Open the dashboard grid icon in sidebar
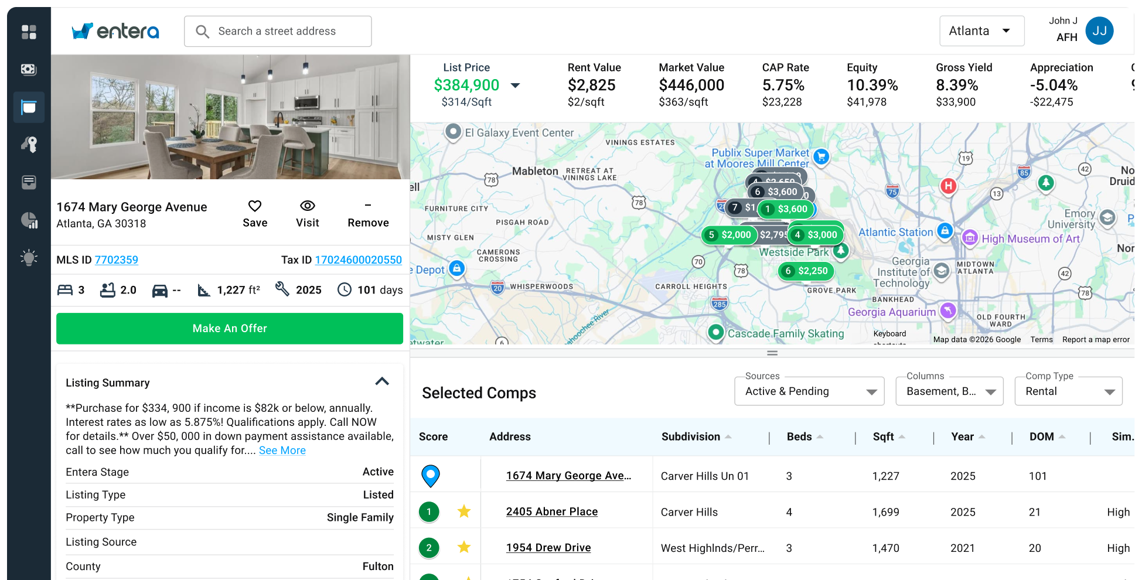The image size is (1142, 580). point(29,32)
